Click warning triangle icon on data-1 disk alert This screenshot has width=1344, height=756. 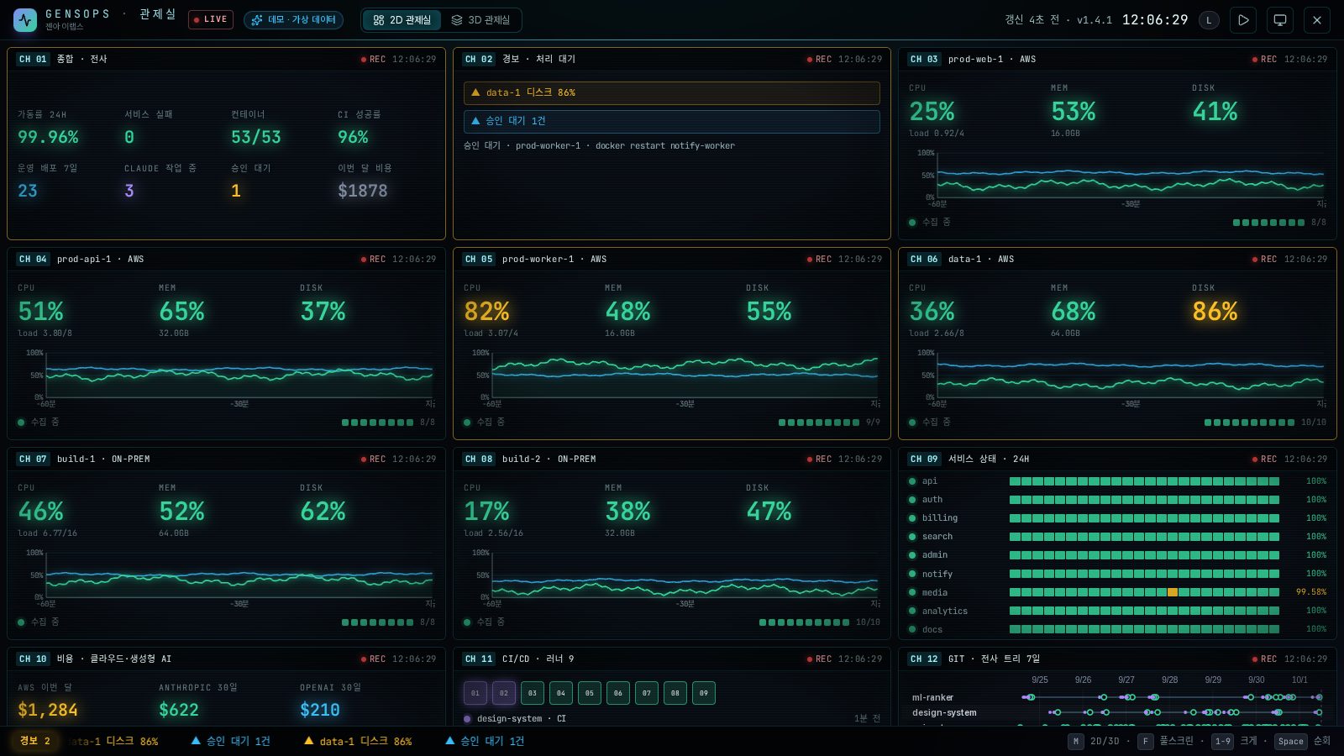(475, 92)
